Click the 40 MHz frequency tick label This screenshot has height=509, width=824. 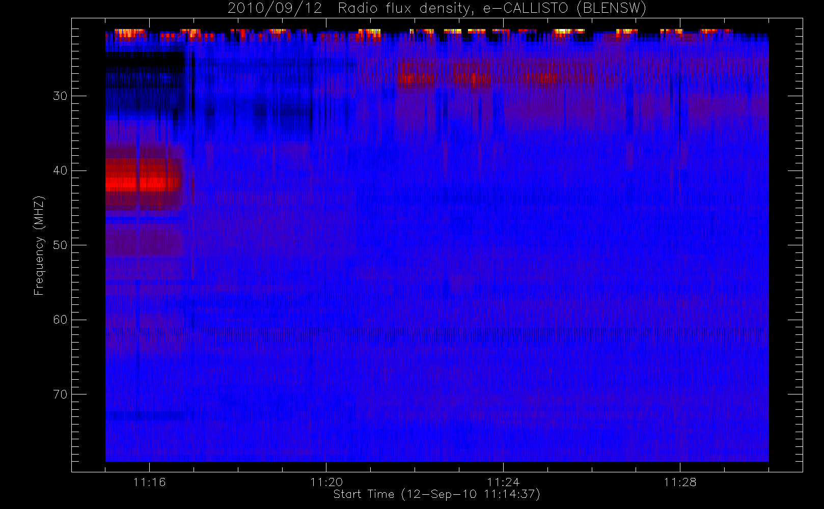[60, 171]
